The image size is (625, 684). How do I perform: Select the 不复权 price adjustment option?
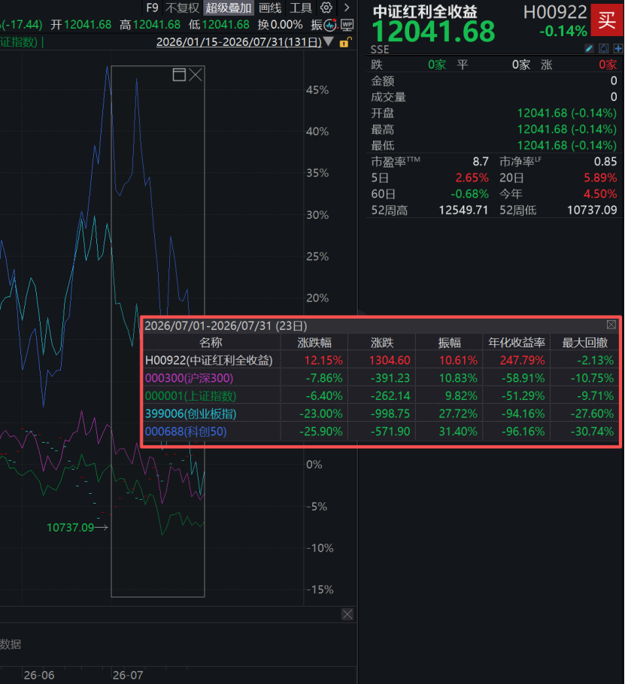tap(182, 8)
